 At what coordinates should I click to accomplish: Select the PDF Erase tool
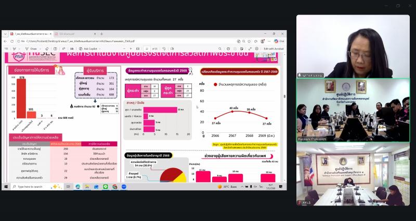47,49
